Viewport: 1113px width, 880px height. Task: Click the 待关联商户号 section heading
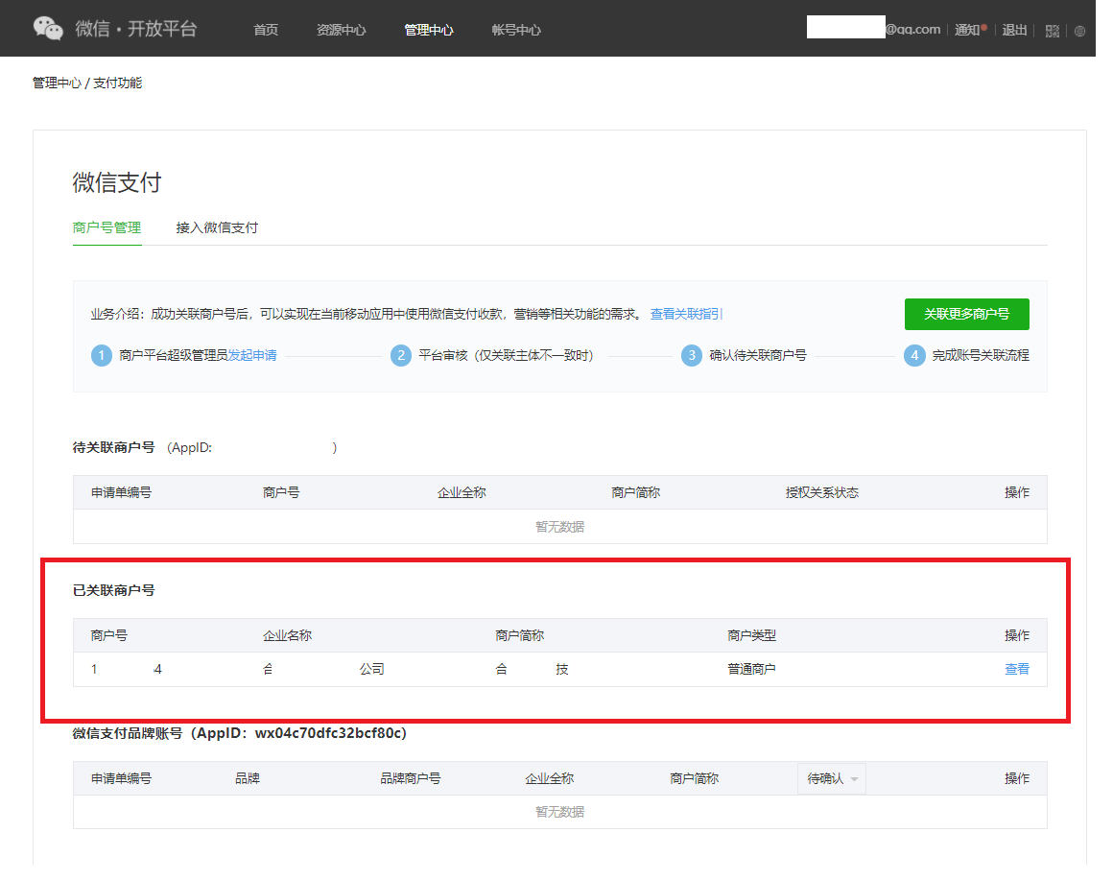113,448
